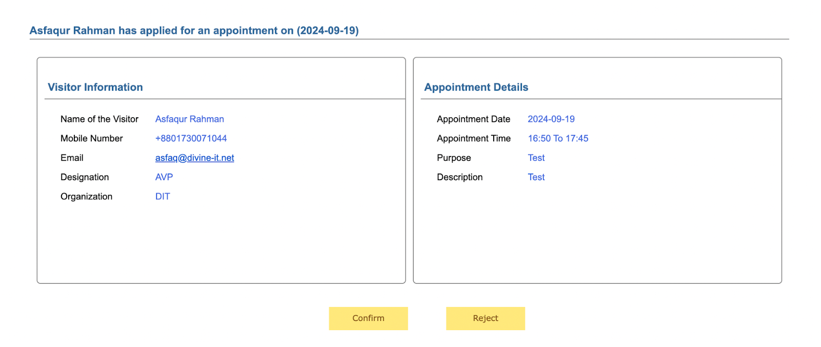Click the mobile number +8801730071044
The width and height of the screenshot is (821, 347).
pyautogui.click(x=191, y=139)
